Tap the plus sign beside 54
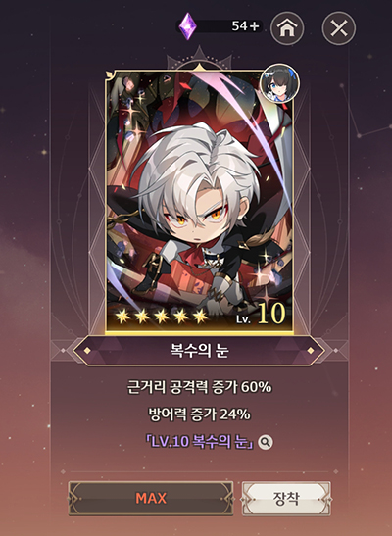This screenshot has width=392, height=536. (254, 26)
